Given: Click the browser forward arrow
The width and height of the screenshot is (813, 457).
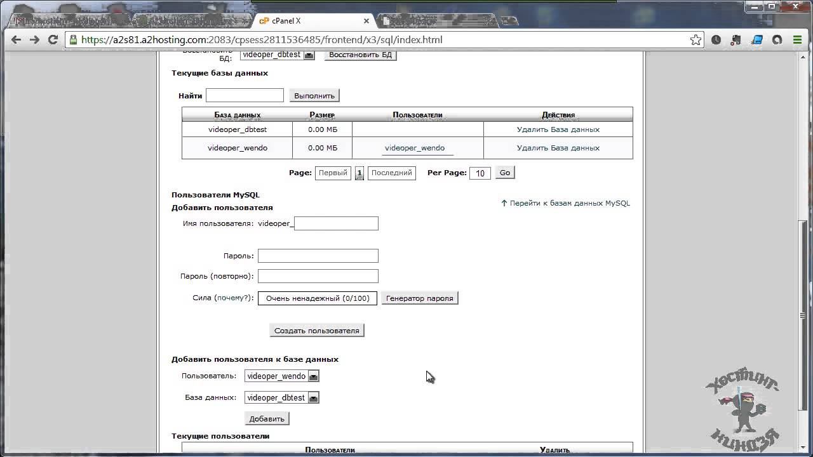Looking at the screenshot, I should [x=35, y=39].
